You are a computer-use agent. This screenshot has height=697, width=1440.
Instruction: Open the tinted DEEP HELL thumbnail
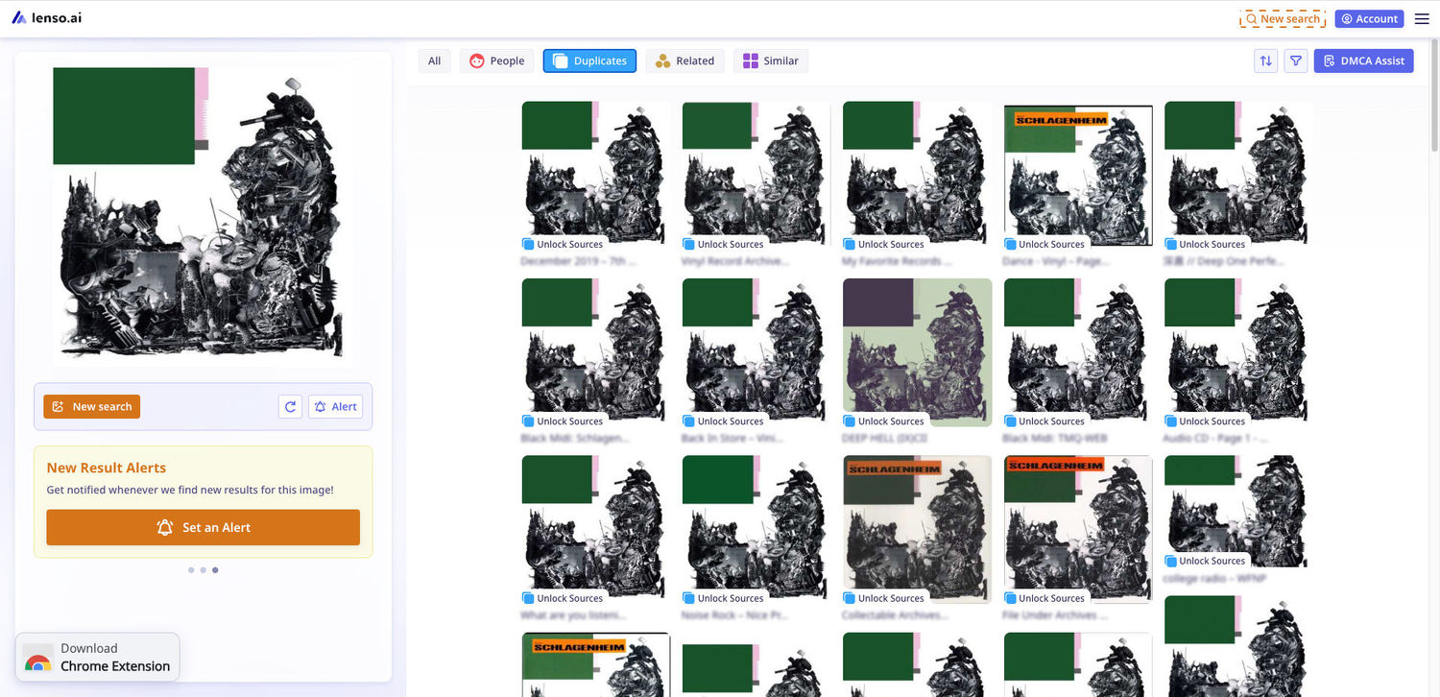point(917,351)
